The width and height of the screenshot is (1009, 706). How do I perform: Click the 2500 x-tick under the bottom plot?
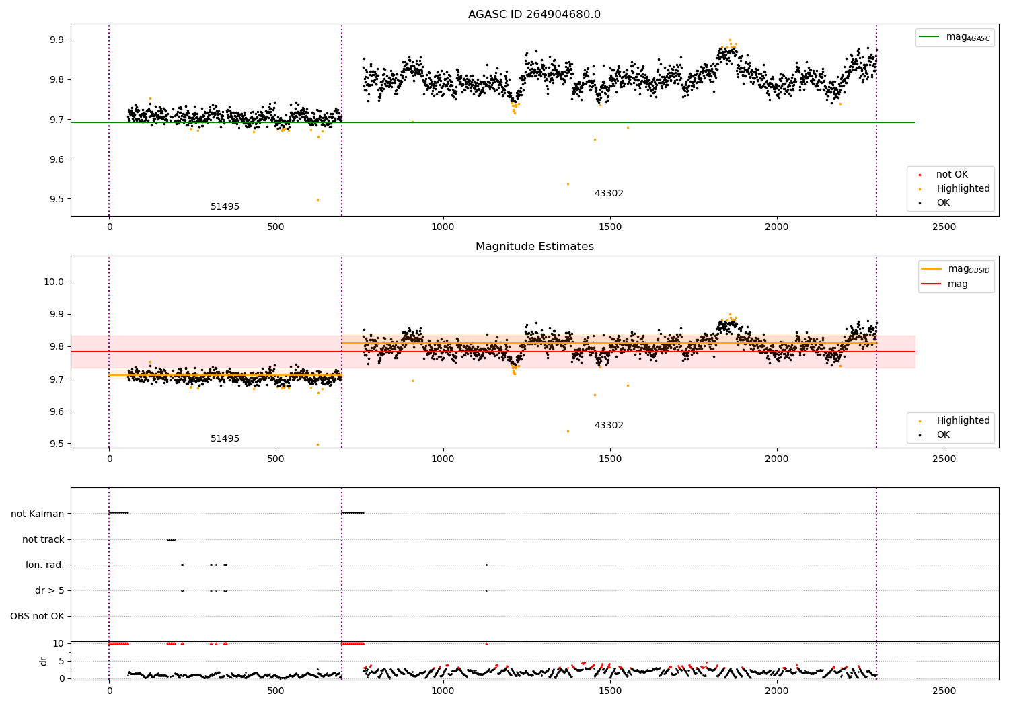click(944, 691)
